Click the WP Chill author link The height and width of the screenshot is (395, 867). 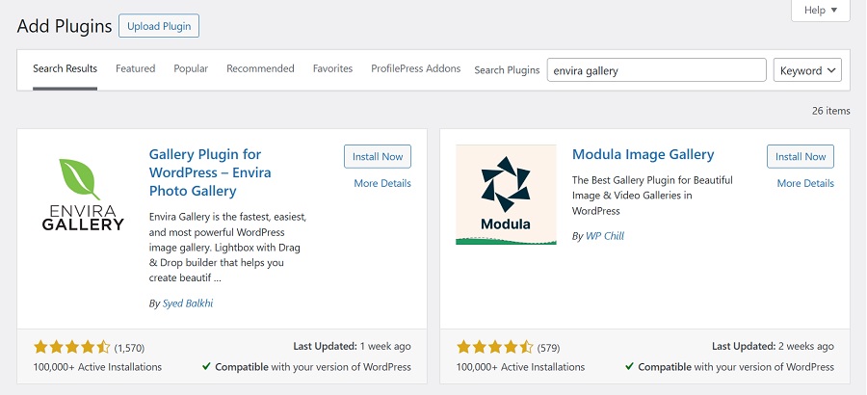(x=605, y=236)
